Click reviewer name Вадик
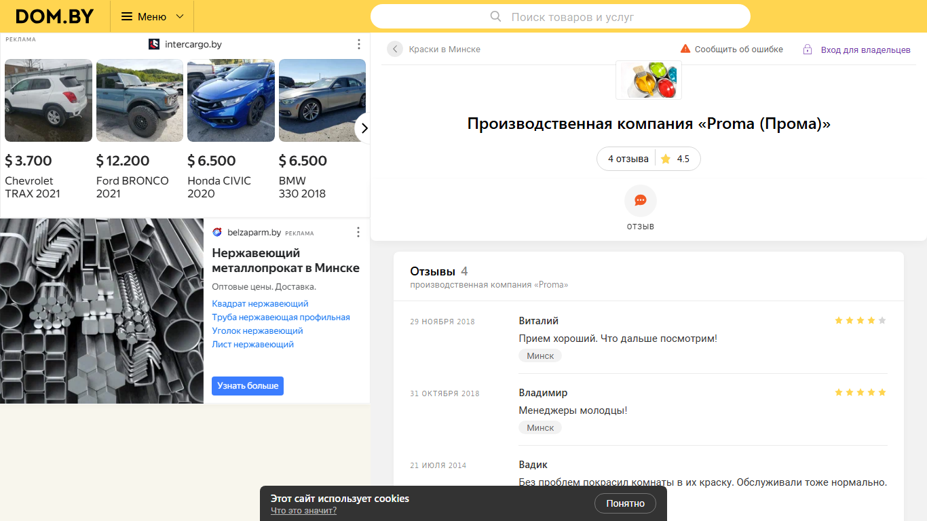Screen dimensions: 927x521 click(533, 465)
